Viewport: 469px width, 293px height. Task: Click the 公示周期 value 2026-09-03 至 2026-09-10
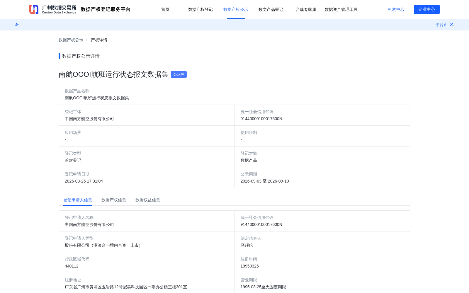click(x=265, y=181)
